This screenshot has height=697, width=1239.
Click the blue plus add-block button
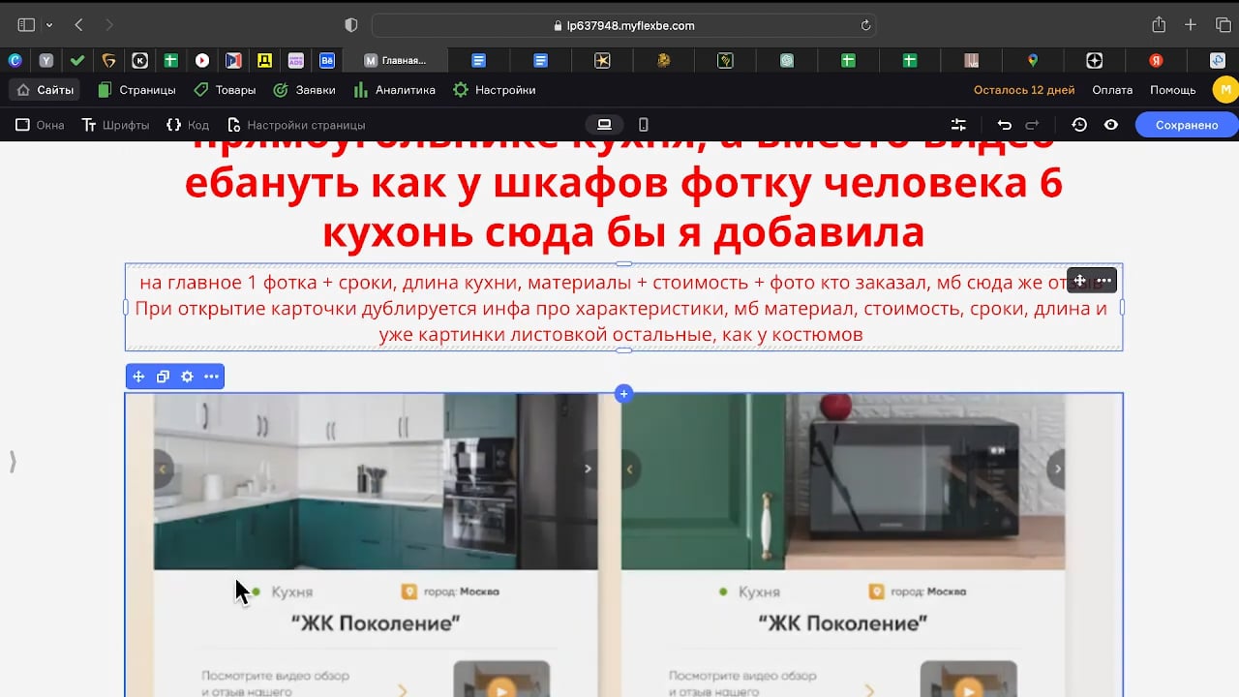pos(624,393)
